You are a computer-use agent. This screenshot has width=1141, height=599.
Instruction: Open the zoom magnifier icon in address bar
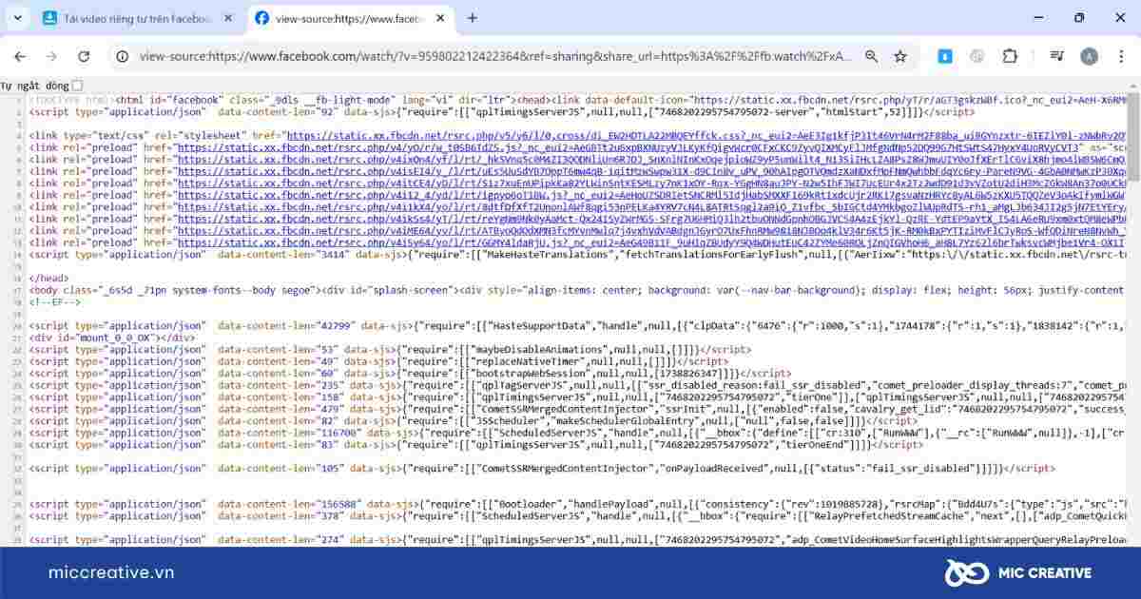pos(871,57)
